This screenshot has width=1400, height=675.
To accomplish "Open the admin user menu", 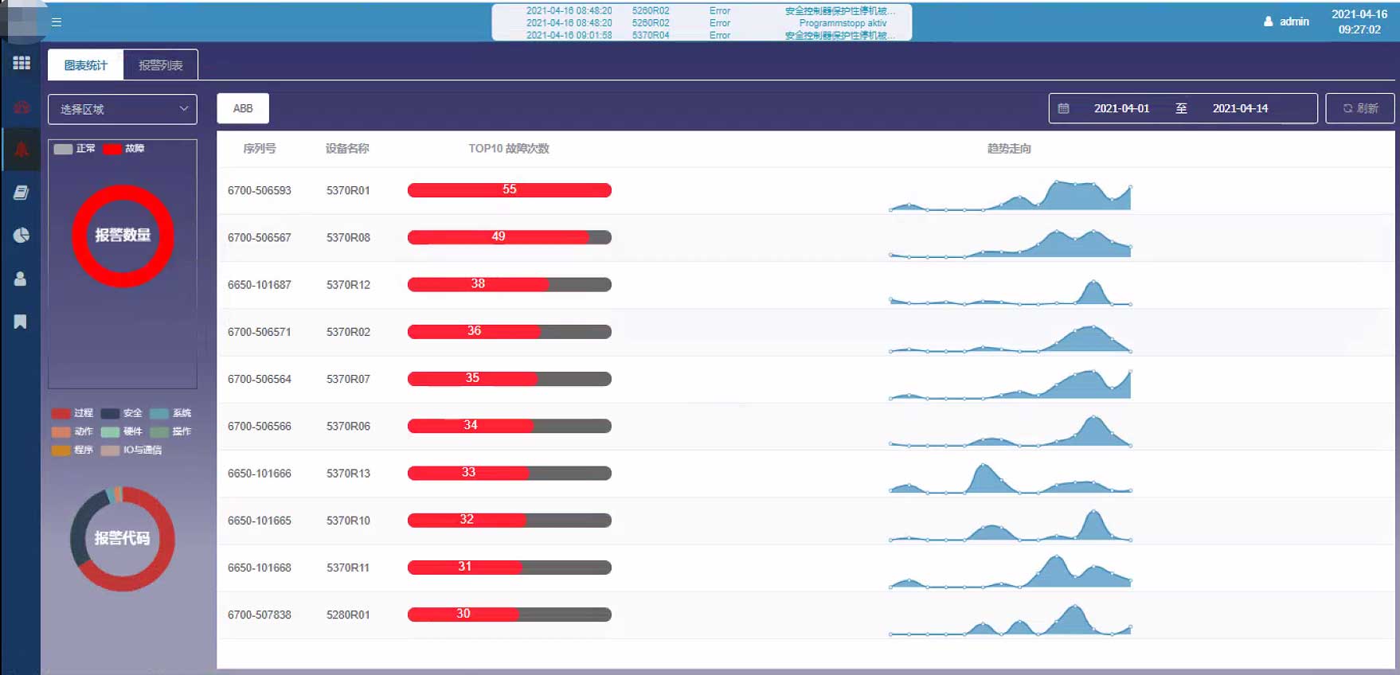I will 1286,21.
